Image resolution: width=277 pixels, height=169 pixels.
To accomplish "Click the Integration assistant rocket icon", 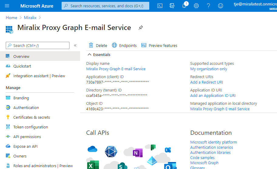I will click(x=8, y=76).
